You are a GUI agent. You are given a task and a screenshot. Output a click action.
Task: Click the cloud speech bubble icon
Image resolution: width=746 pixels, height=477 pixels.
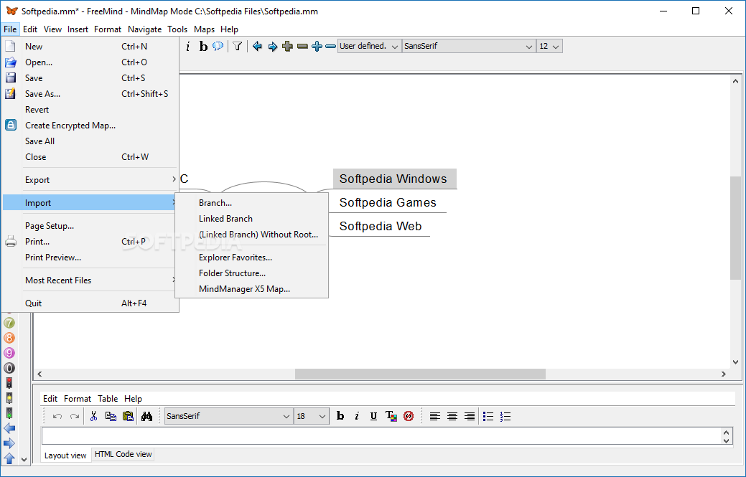tap(218, 46)
